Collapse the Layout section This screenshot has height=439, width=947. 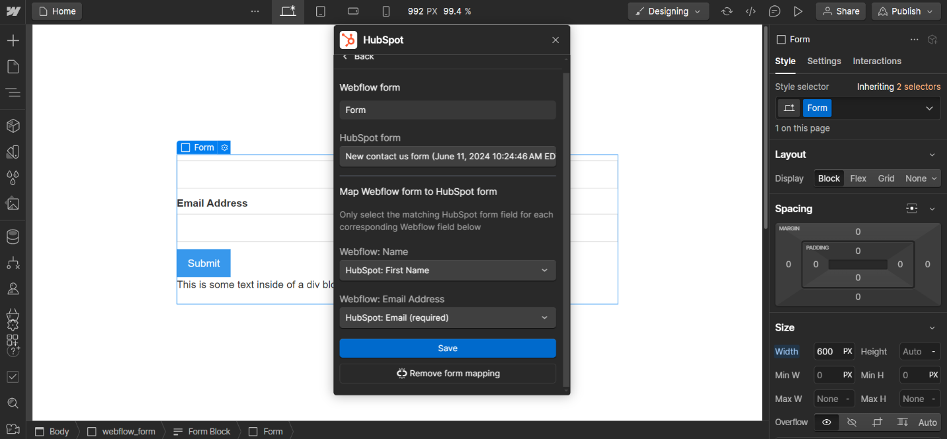[x=932, y=155]
